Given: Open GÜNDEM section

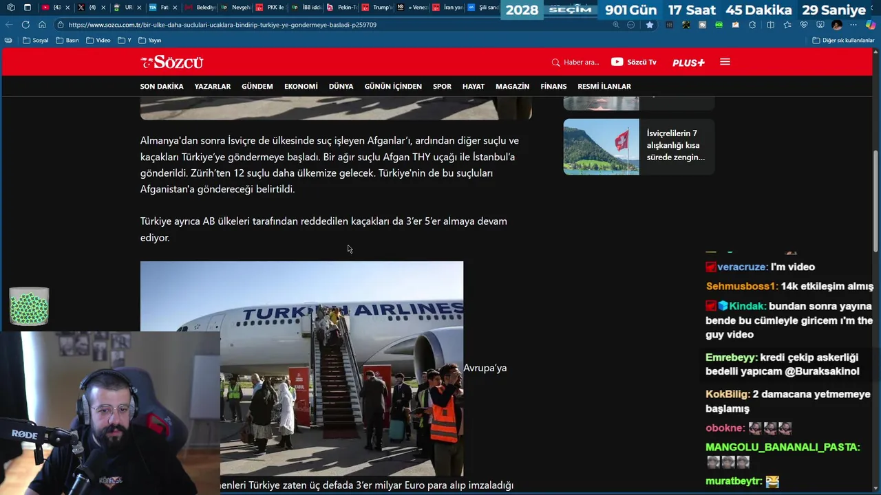Looking at the screenshot, I should 257,87.
